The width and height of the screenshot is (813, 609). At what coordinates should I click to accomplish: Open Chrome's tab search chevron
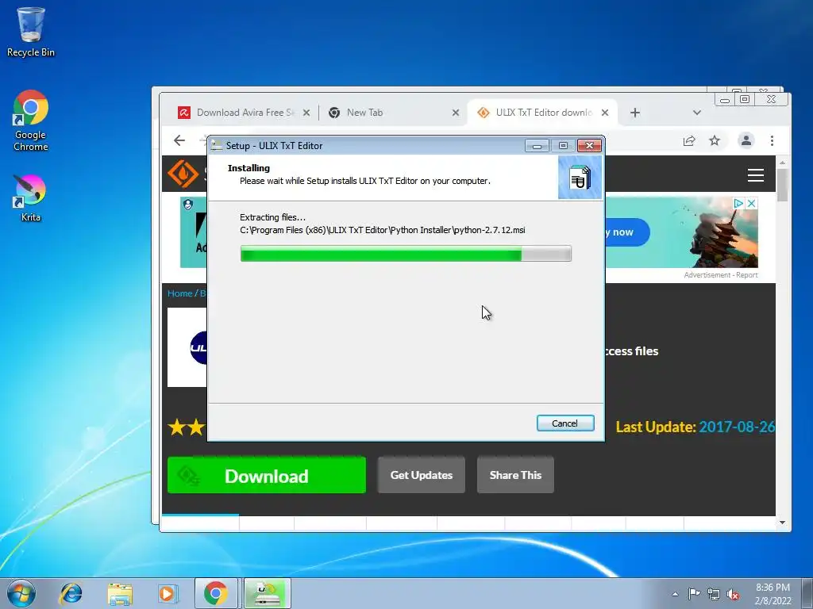[697, 113]
